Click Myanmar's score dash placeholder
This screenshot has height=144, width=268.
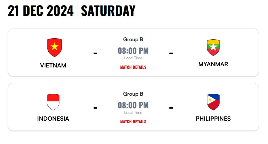[x=171, y=53]
